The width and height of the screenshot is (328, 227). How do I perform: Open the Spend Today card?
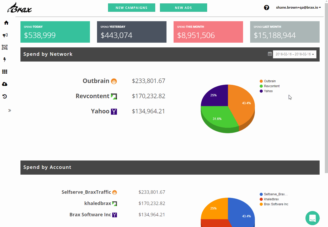(x=55, y=32)
